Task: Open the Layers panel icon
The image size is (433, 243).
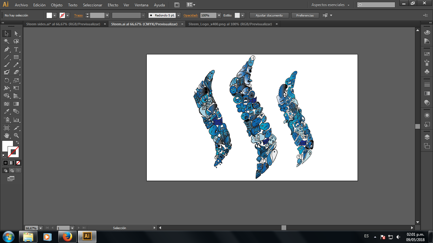Action: coord(427,137)
